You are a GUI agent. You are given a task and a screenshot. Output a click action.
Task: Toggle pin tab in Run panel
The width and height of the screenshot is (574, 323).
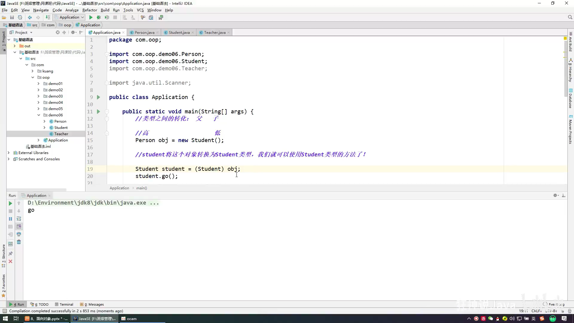coord(10,254)
